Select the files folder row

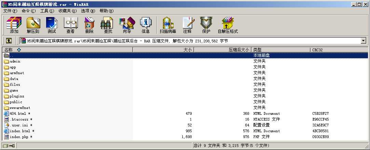click(185, 84)
